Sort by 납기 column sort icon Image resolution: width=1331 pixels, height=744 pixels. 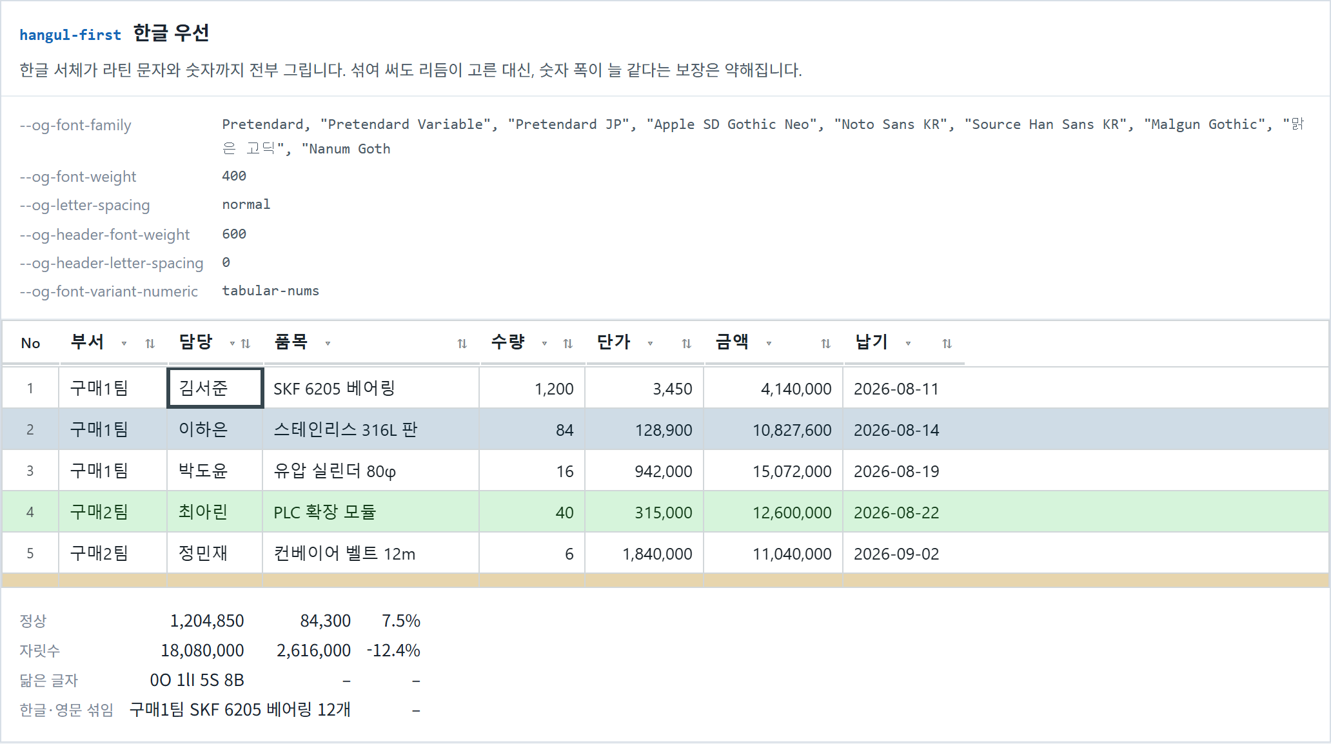click(x=947, y=344)
